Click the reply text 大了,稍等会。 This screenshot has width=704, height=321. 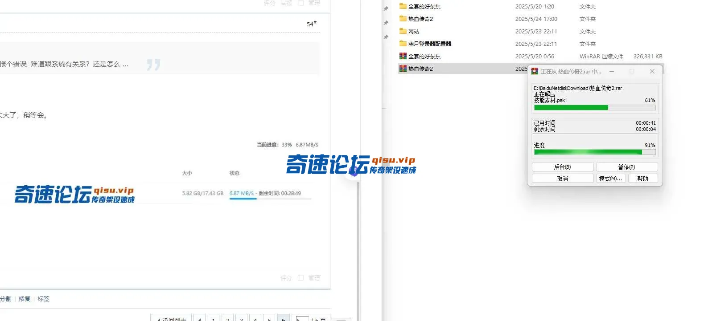24,115
